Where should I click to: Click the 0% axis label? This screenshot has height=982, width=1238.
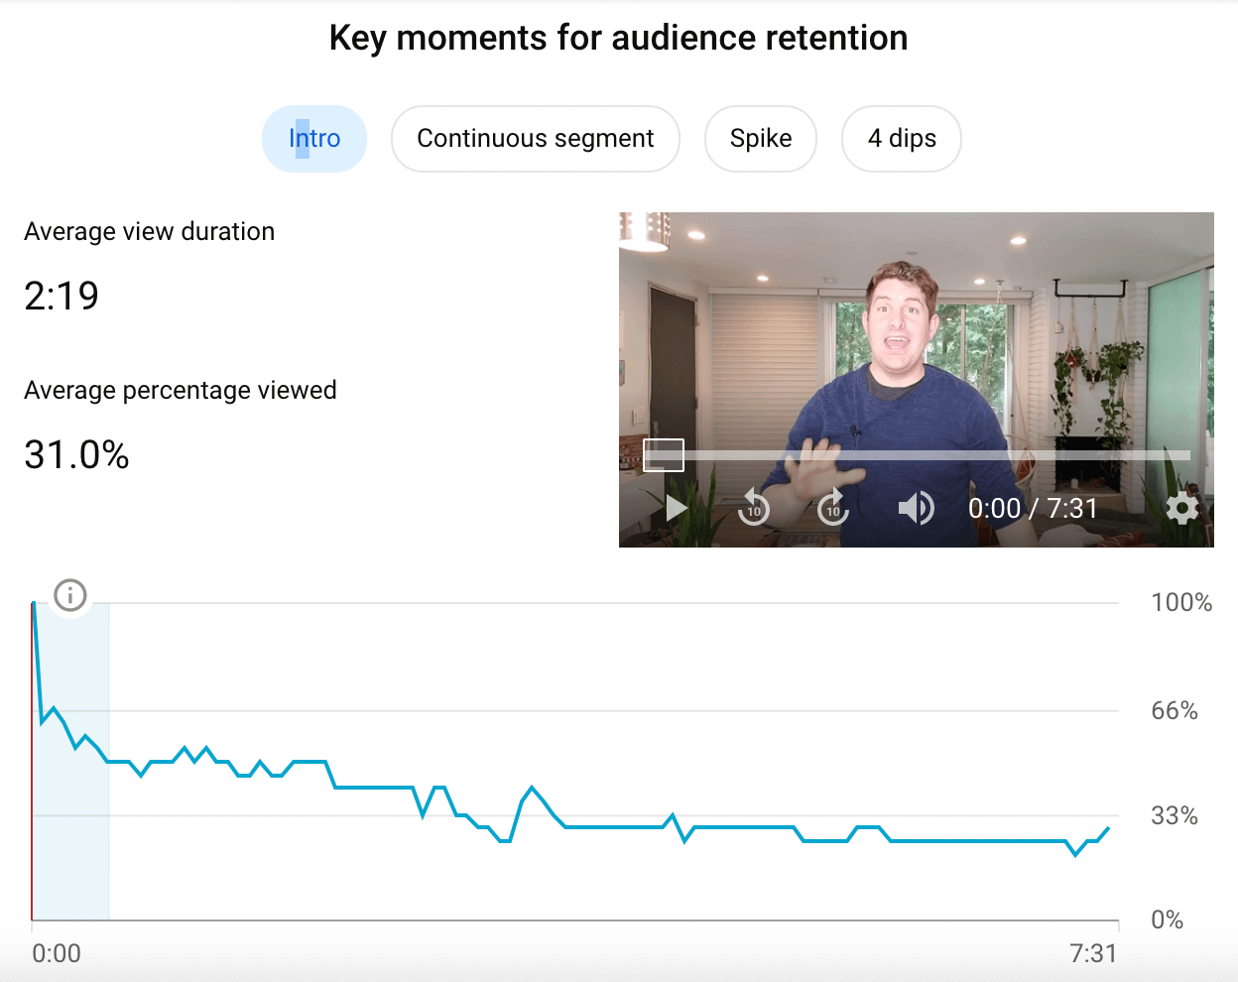(x=1168, y=921)
